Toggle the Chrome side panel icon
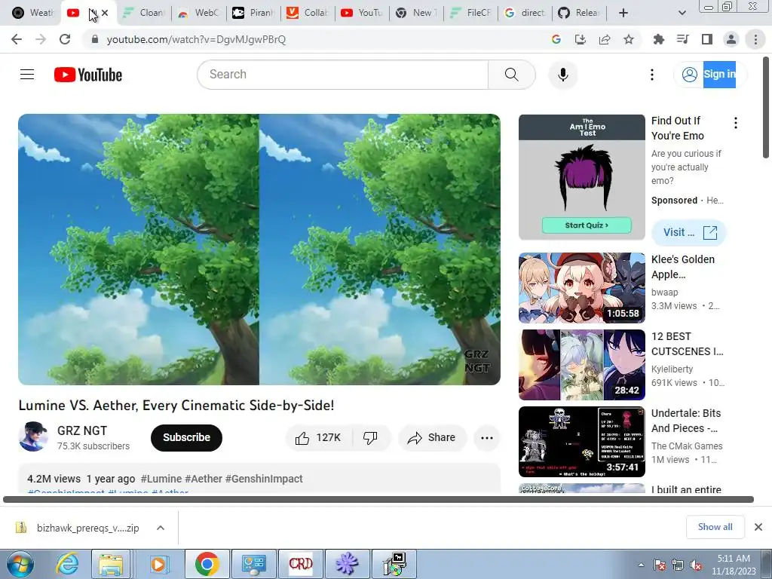The width and height of the screenshot is (772, 579). coord(707,39)
